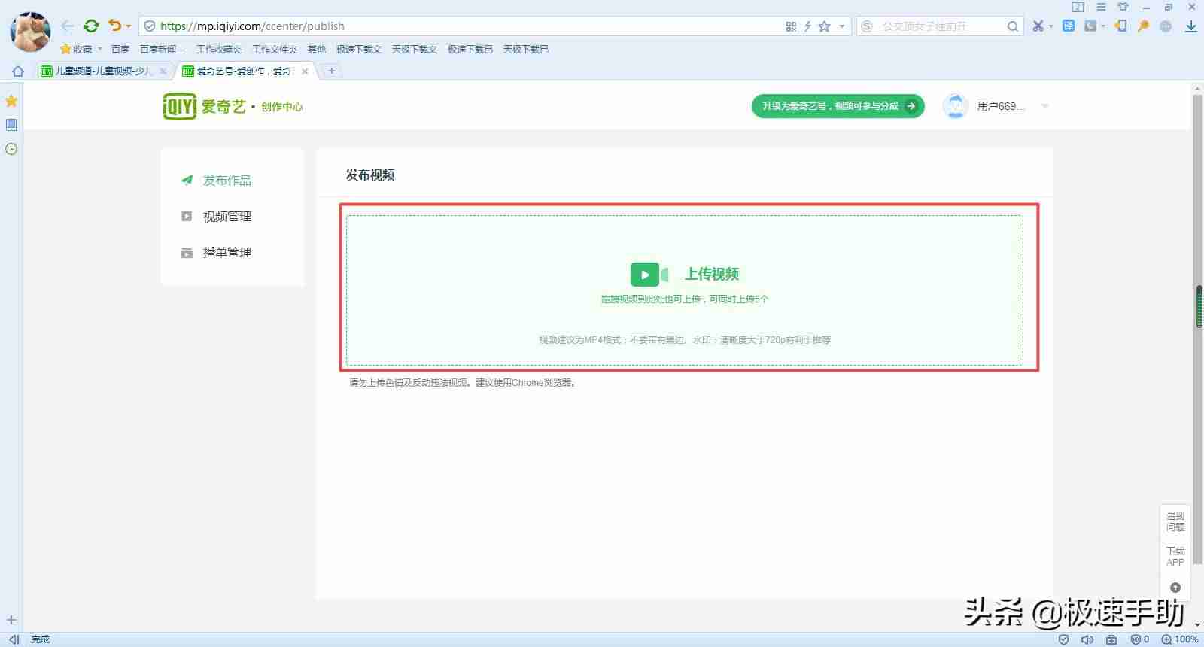Viewport: 1204px width, 647px height.
Task: Click the grey globe icon in toolbar
Action: [x=1166, y=26]
